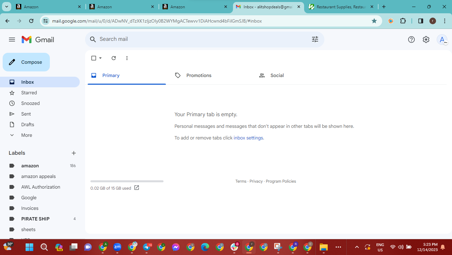Open the Drafts folder
Viewport: 452px width, 255px height.
(40, 125)
